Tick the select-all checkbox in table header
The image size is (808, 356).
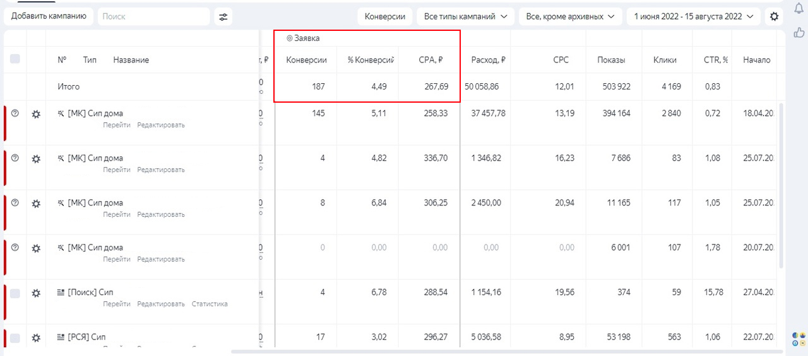click(x=15, y=59)
